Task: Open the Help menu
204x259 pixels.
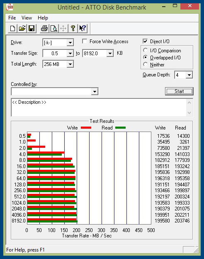Action: [43, 18]
